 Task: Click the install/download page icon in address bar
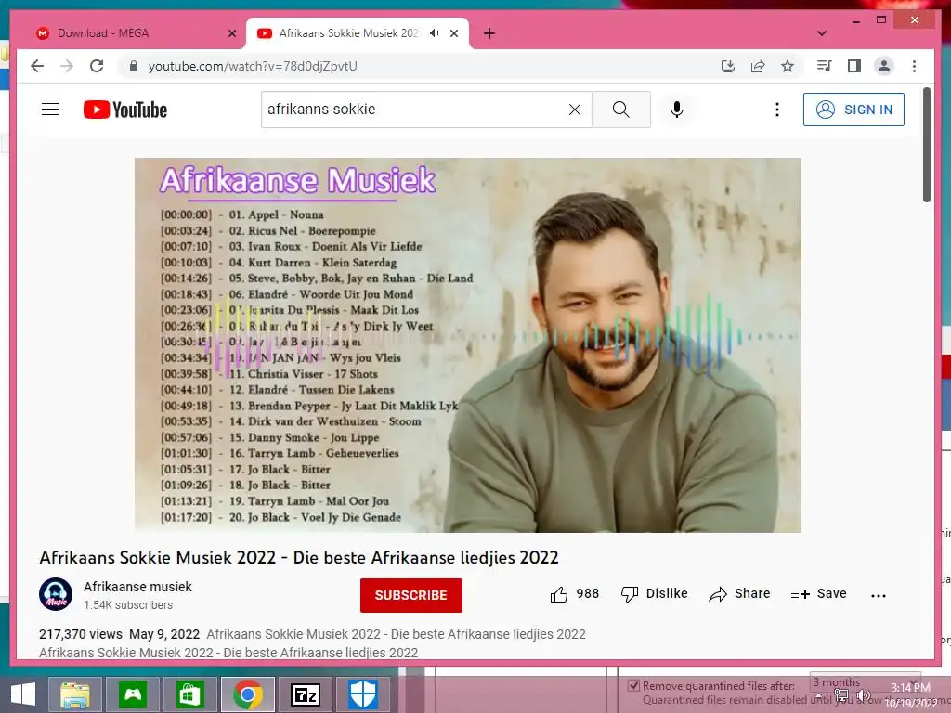coord(728,66)
